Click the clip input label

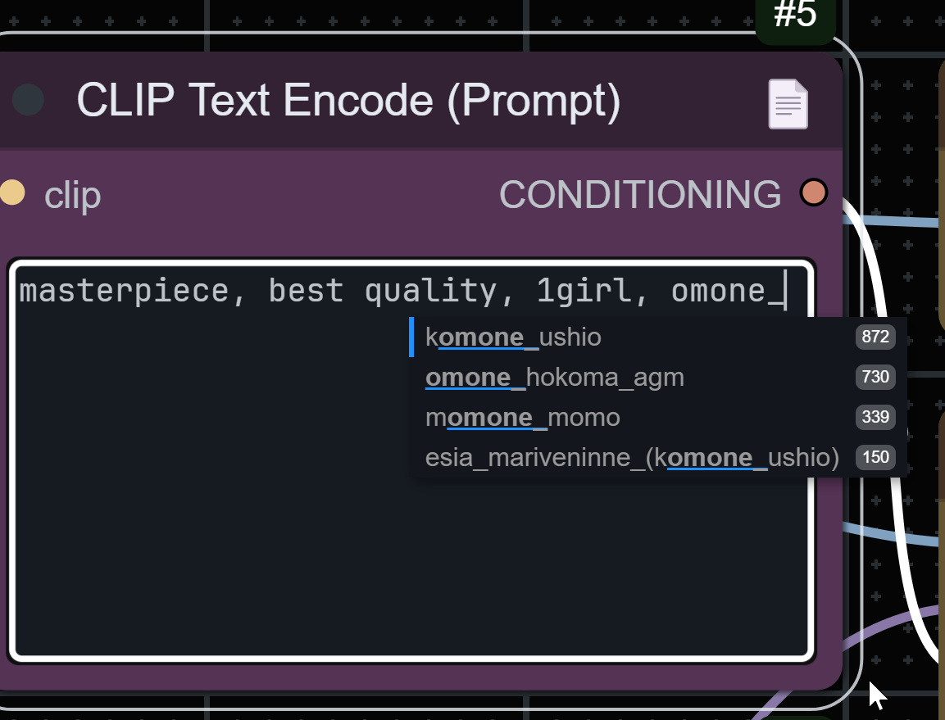72,195
